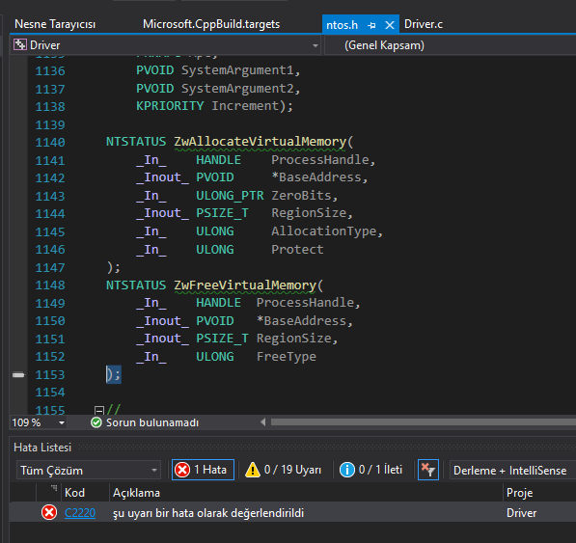
Task: Click Protect parameter on line 1146
Action: tap(297, 250)
